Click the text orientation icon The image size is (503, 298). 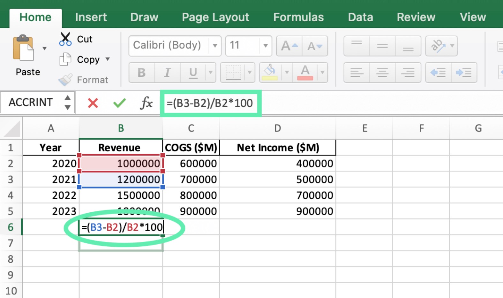tap(438, 46)
